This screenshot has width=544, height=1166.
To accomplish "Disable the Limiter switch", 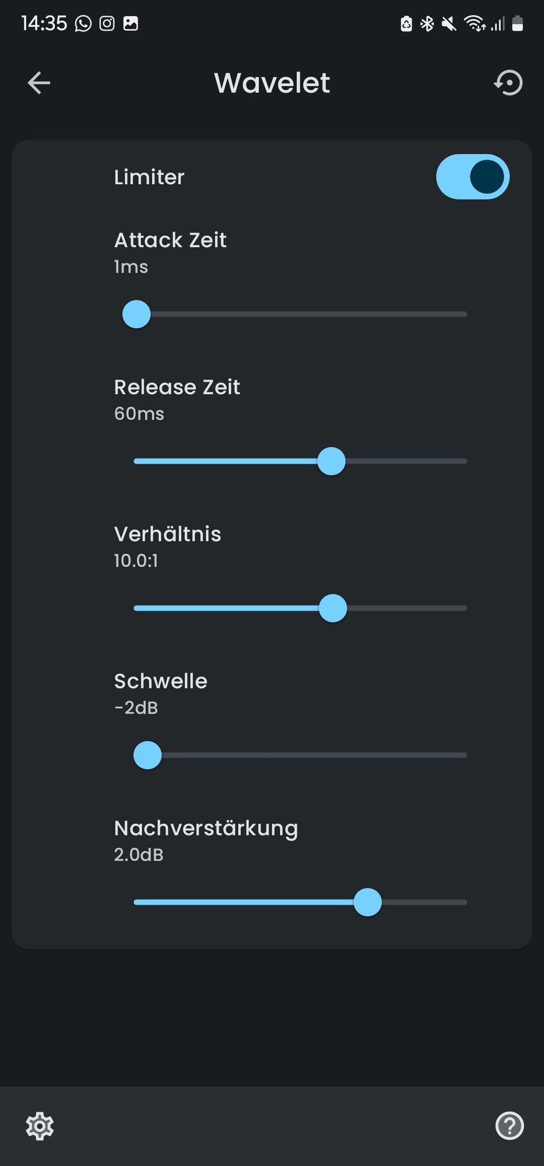I will (473, 177).
